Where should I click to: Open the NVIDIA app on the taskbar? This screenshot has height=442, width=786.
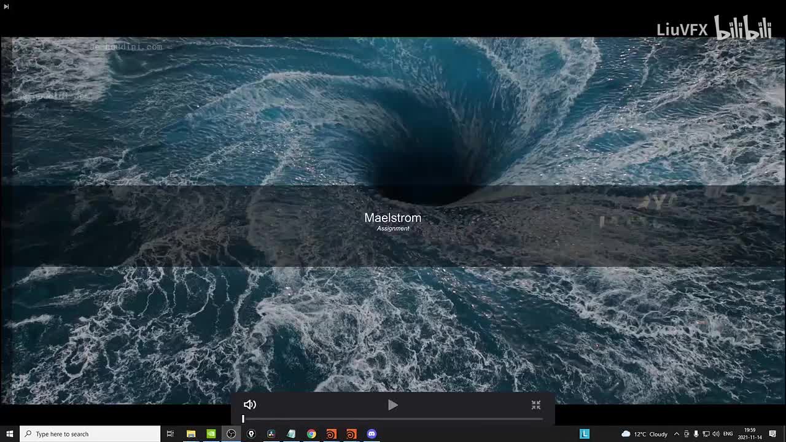point(211,434)
